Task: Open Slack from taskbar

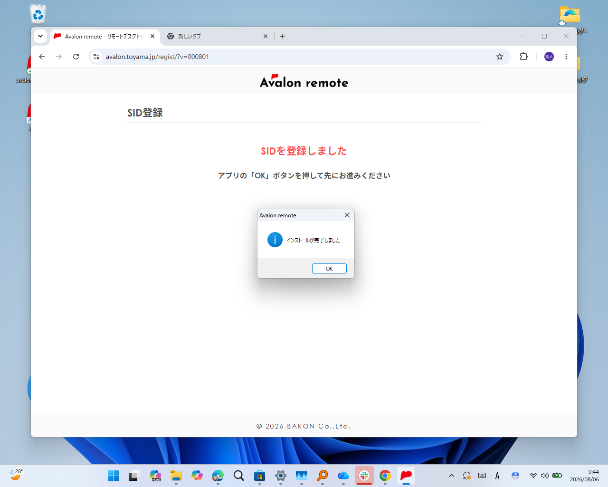Action: [x=364, y=476]
